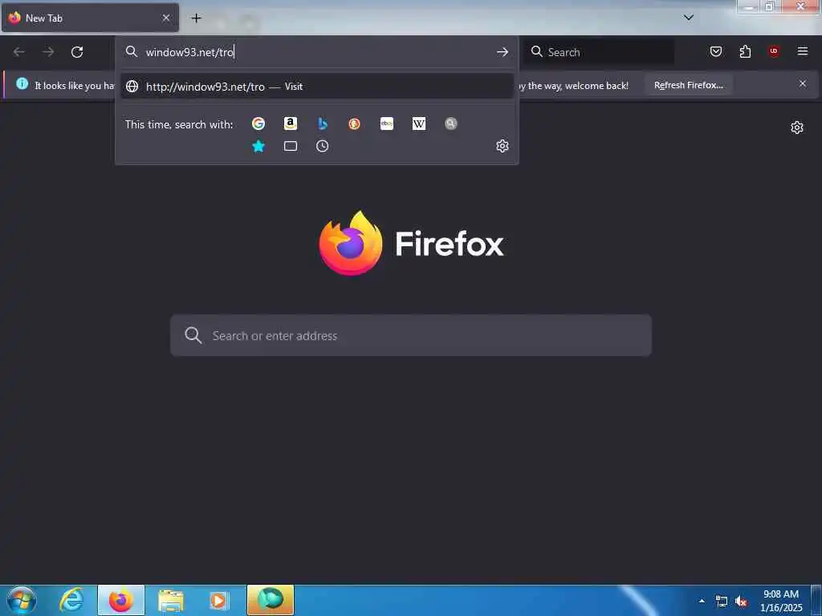Screen dimensions: 822x616
Task: Search with Google engine icon
Action: point(258,124)
